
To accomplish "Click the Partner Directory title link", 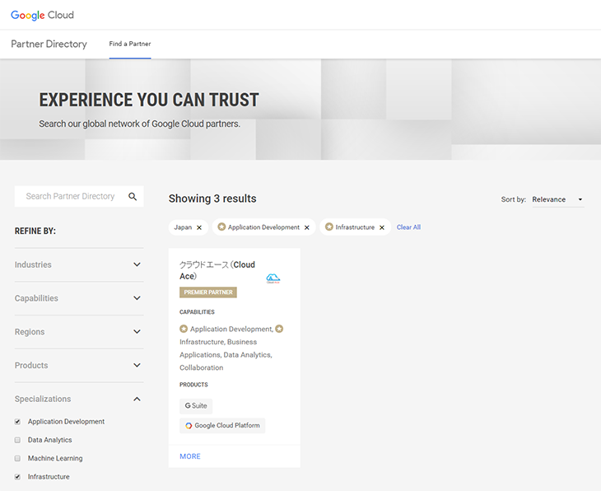I will pos(49,44).
